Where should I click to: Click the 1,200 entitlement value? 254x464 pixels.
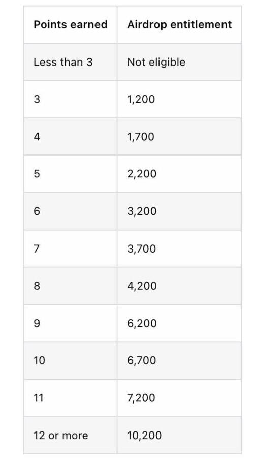coord(141,100)
